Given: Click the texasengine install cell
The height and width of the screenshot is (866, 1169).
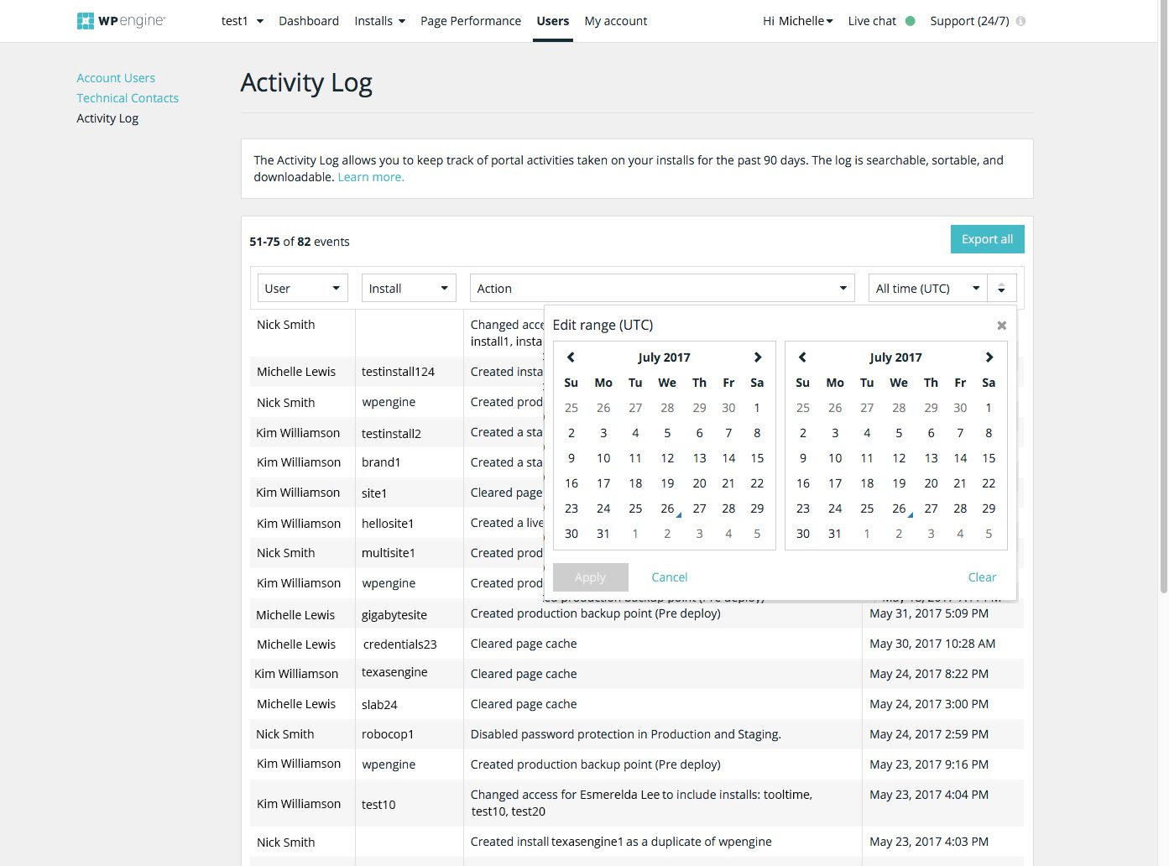Looking at the screenshot, I should 394,672.
